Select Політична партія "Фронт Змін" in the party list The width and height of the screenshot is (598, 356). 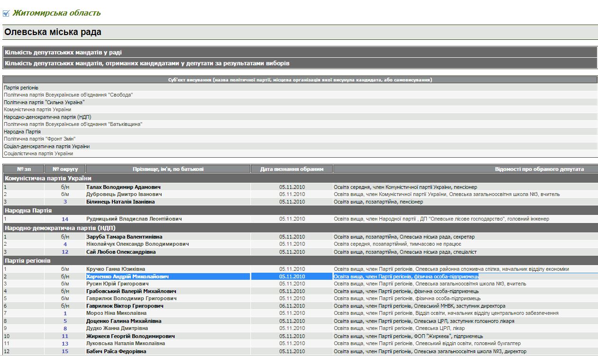40,139
